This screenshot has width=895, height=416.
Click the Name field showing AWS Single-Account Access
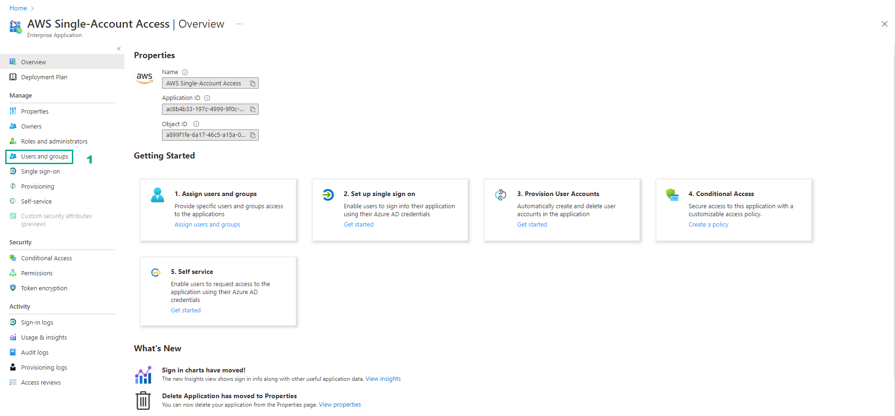pos(210,83)
